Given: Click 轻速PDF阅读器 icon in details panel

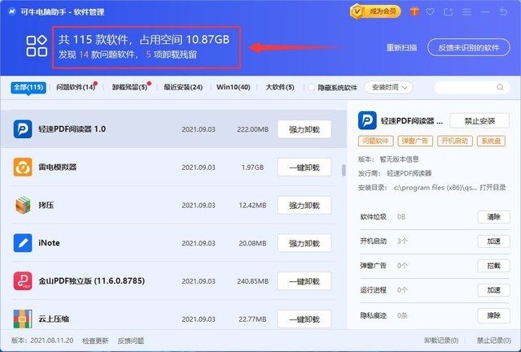Looking at the screenshot, I should [367, 120].
